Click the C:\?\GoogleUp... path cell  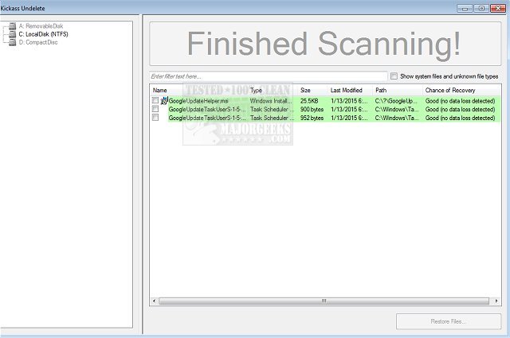tap(396, 101)
